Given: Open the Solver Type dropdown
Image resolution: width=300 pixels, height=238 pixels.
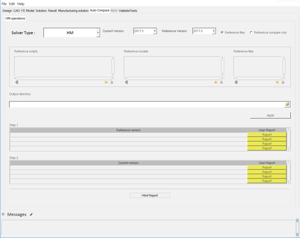Looking at the screenshot, I should (98, 33).
